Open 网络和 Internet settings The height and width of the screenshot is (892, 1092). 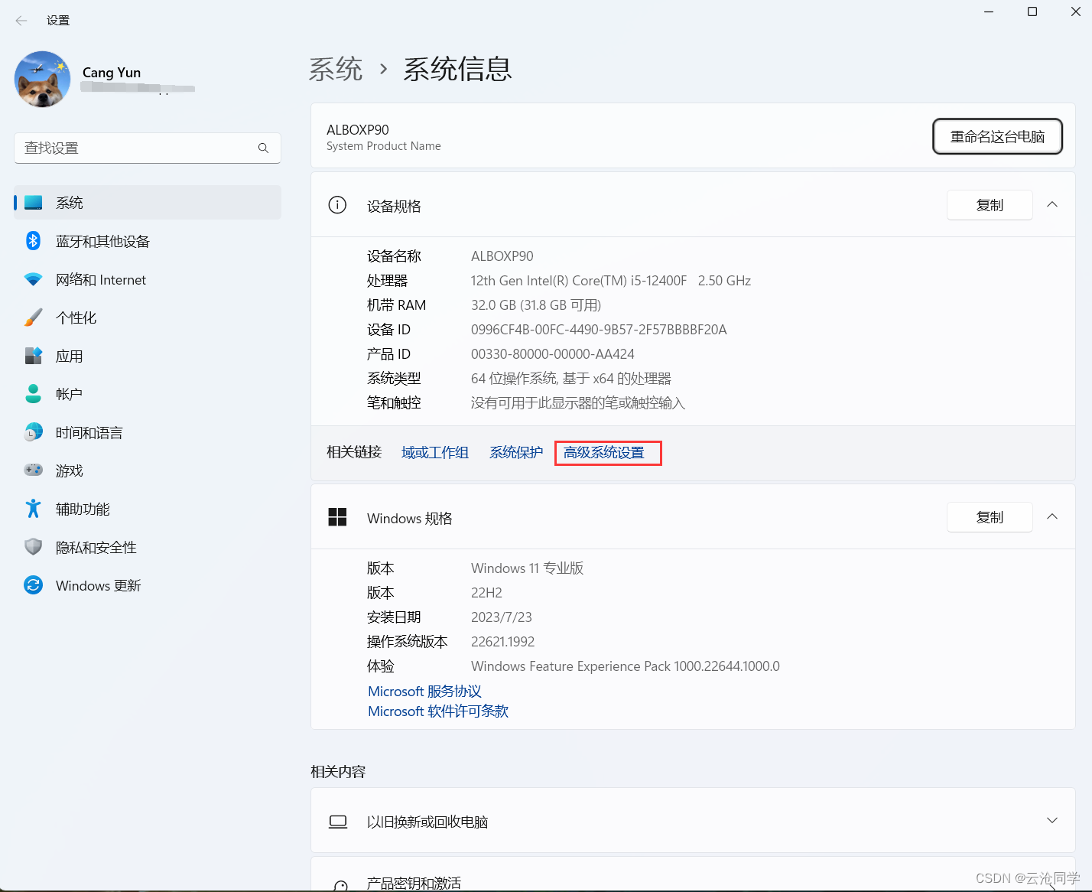click(x=148, y=279)
